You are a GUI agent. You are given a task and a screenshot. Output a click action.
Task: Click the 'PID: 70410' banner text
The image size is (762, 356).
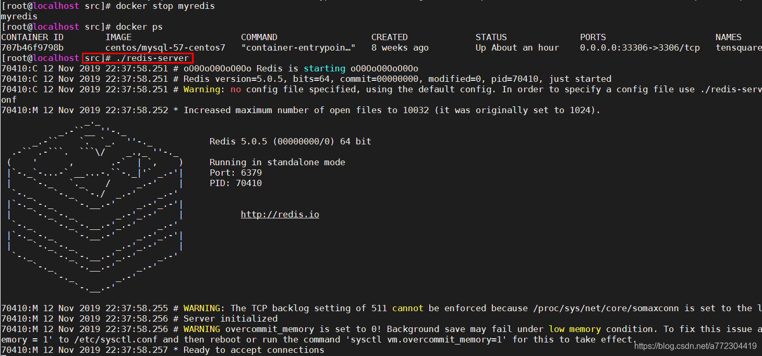click(x=236, y=183)
